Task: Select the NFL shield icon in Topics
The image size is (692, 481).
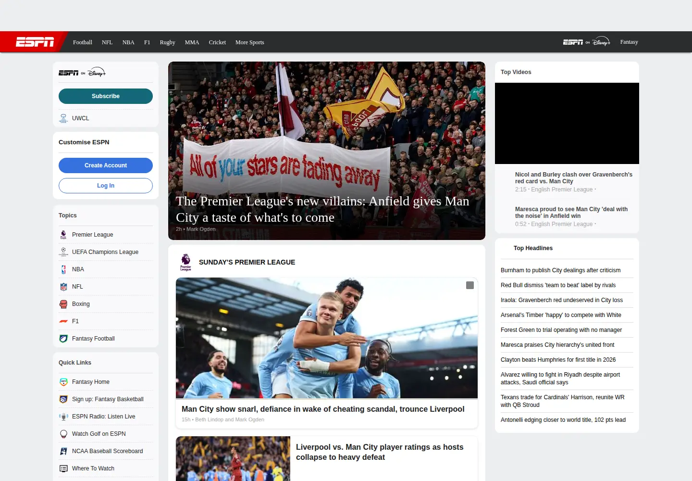Action: point(63,287)
